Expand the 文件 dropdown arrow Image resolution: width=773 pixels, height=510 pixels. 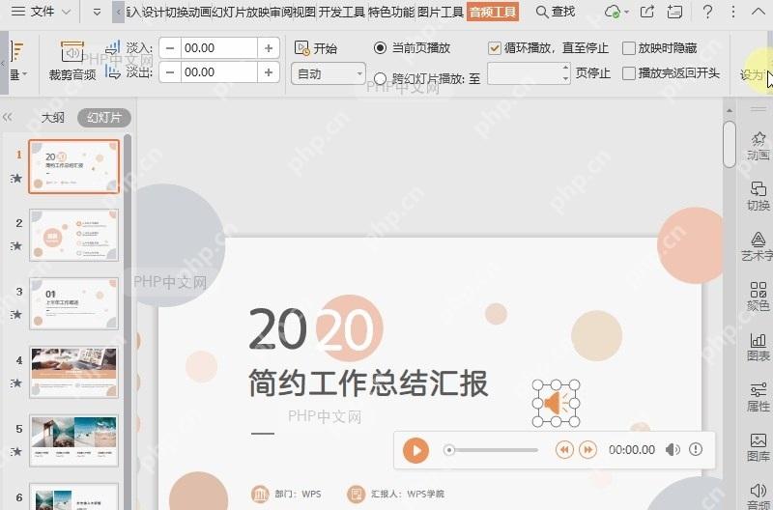point(66,12)
